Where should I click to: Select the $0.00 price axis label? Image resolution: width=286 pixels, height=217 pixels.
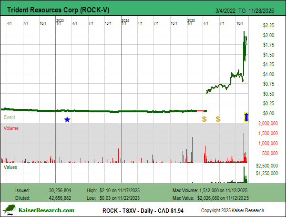pos(268,113)
